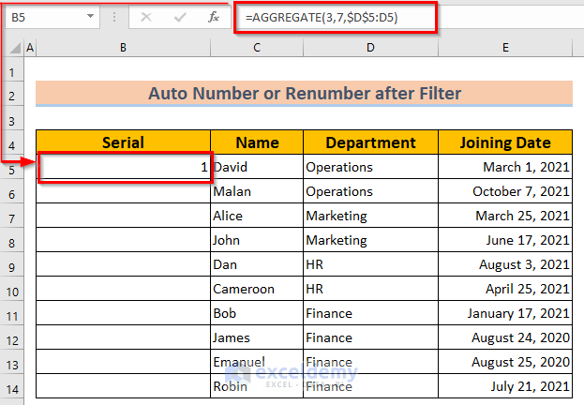Select the title 'Auto Number or Renumber after Filter'

(x=304, y=94)
